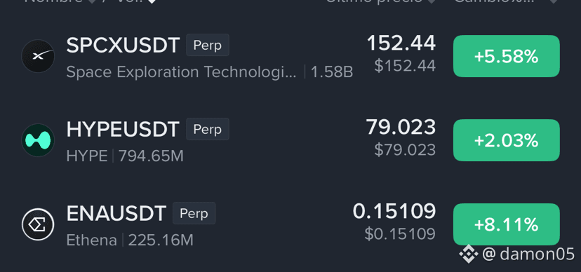
Task: Open the SPCXUSDT pair name
Action: coord(123,45)
